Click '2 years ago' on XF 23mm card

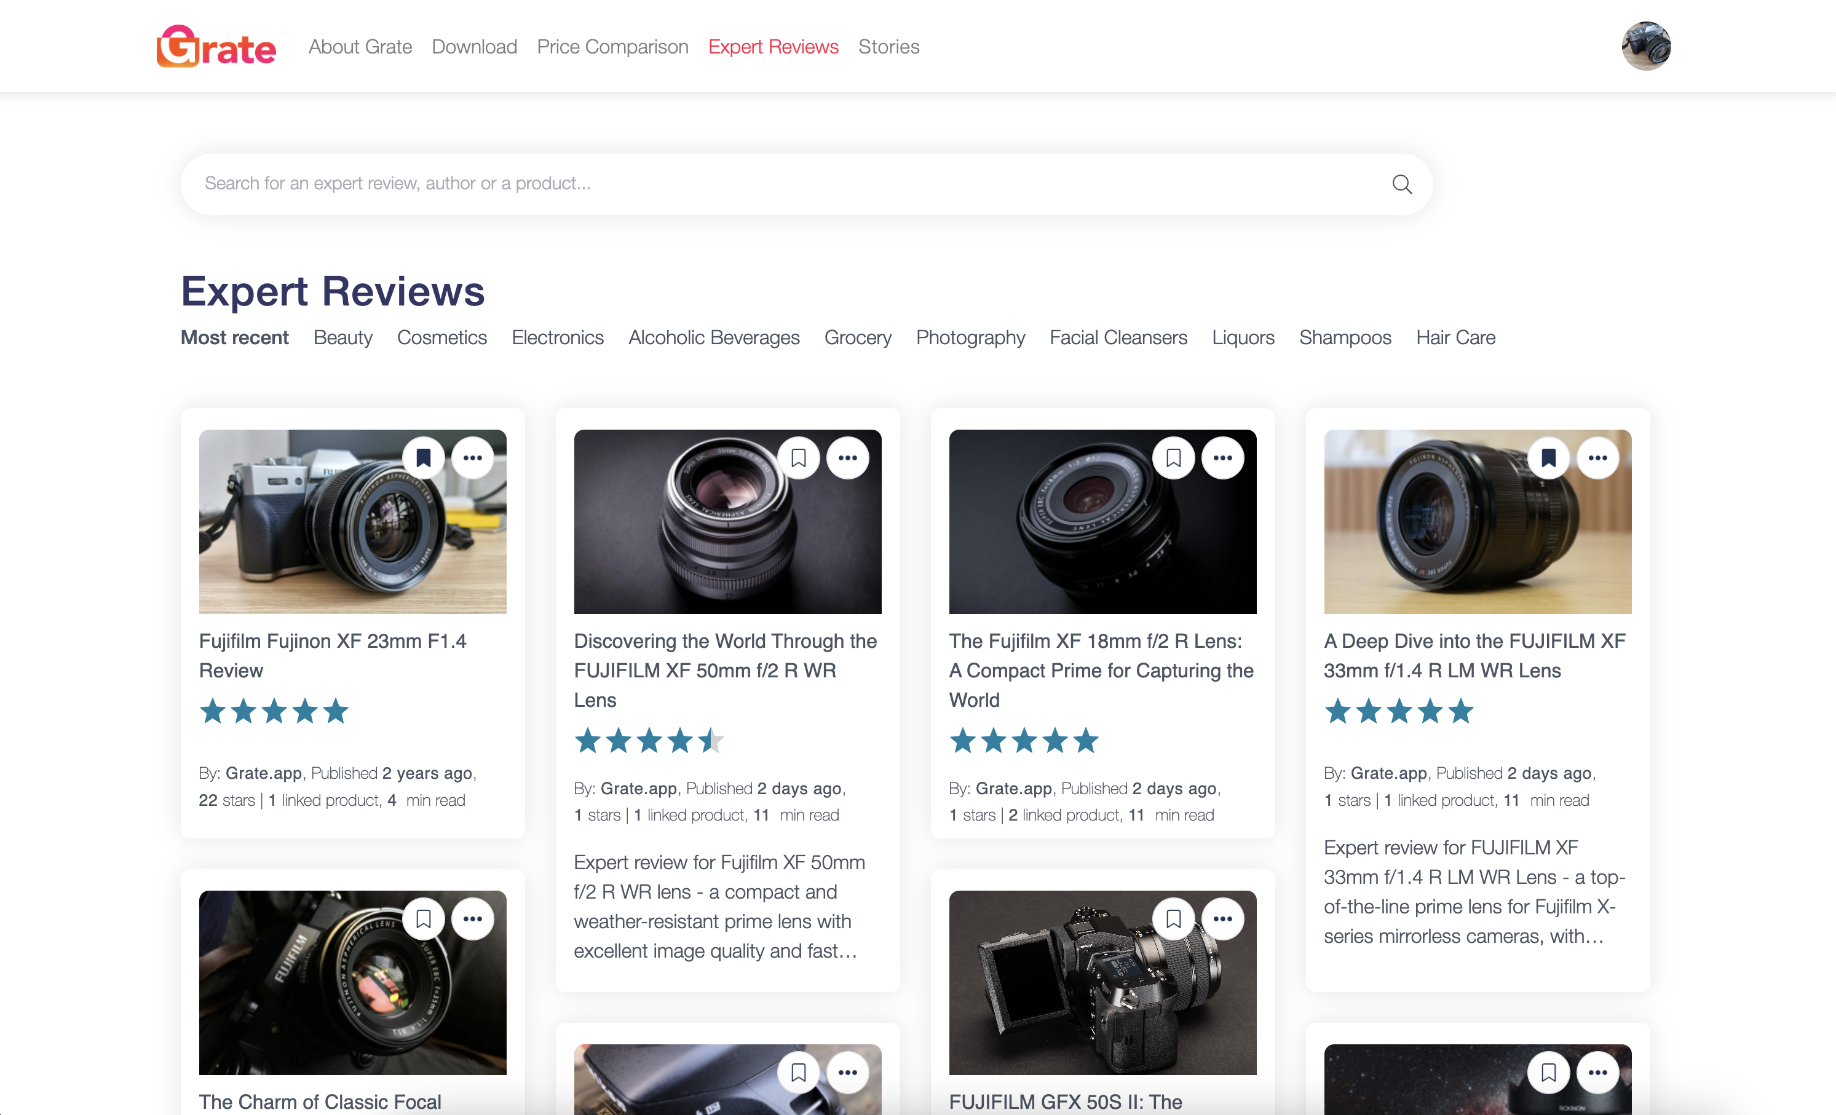click(x=427, y=773)
